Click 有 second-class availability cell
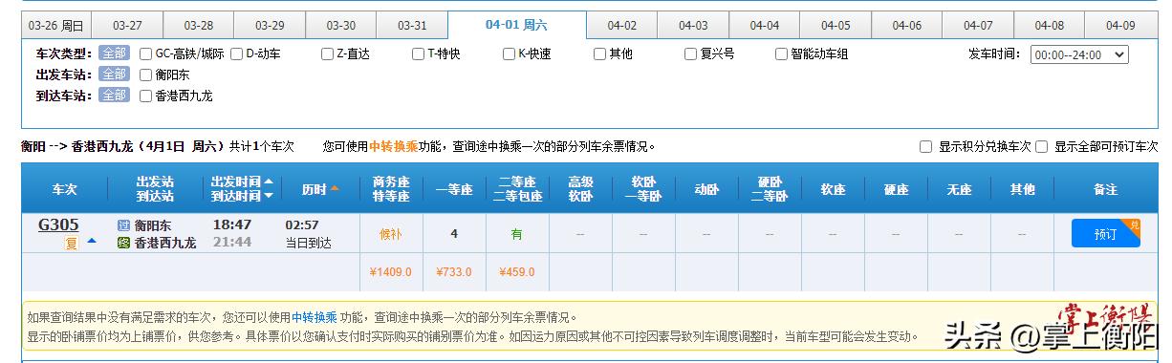Screen dimensions: 1172x363 [517, 233]
